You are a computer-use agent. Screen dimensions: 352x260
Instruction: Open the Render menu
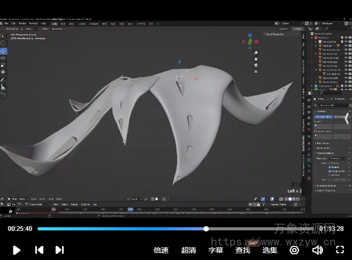[23, 23]
